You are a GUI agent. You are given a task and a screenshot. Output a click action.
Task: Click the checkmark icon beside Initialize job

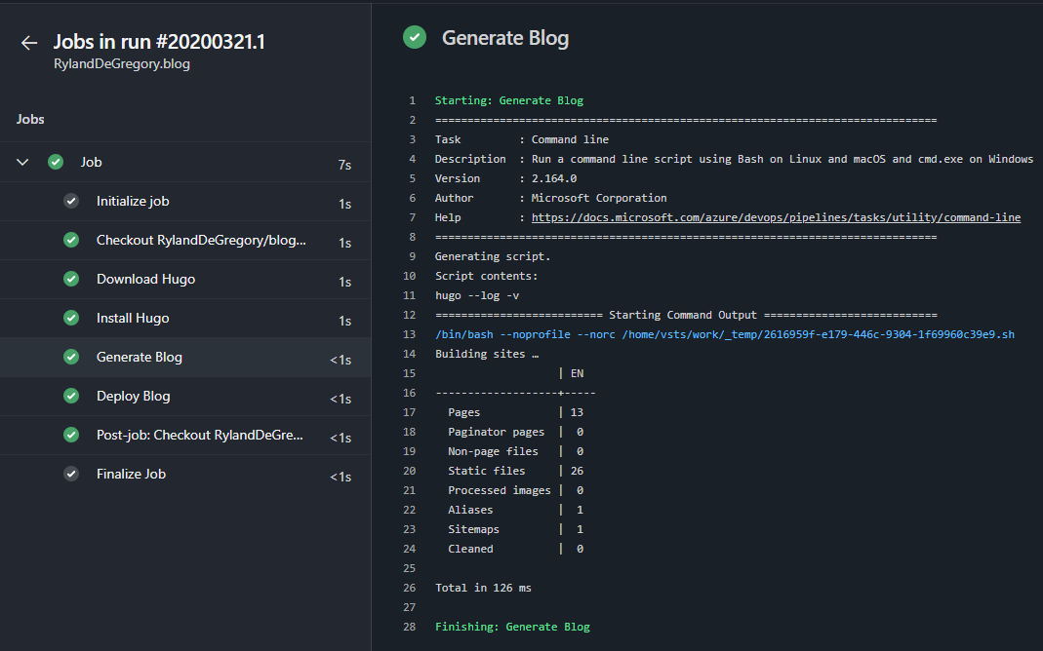click(x=71, y=201)
